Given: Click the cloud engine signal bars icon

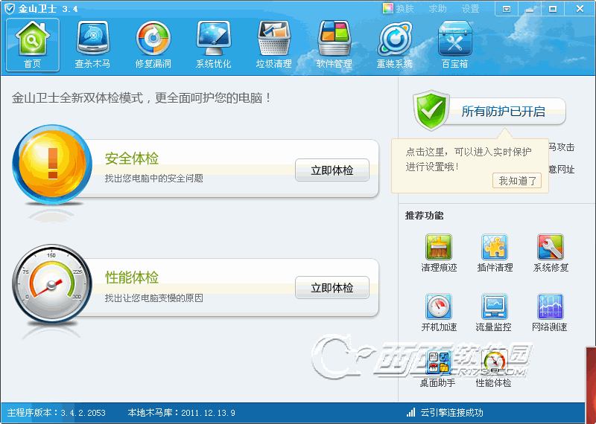Looking at the screenshot, I should pos(410,413).
